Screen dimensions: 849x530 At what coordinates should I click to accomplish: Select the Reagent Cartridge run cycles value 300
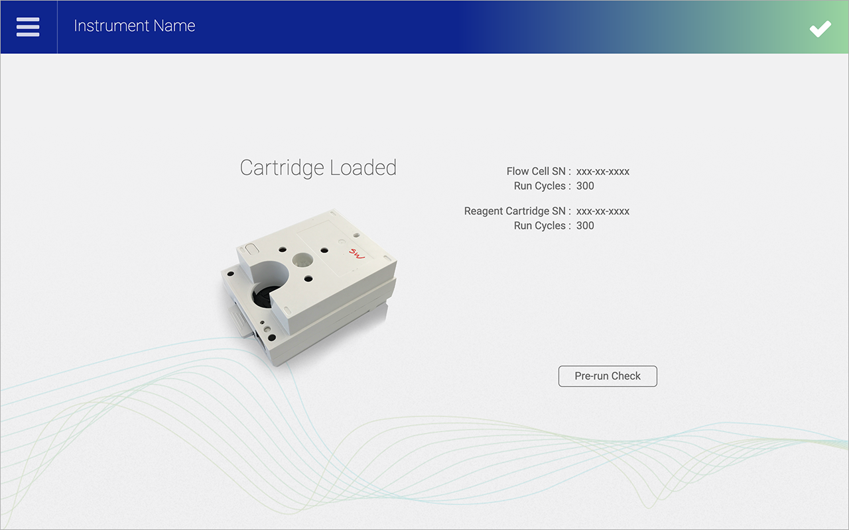click(x=585, y=226)
